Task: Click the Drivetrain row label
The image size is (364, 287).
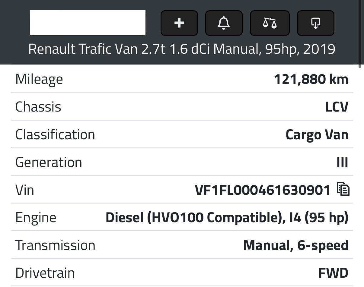Action: [45, 273]
